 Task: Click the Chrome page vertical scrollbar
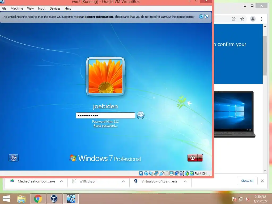[x=265, y=56]
